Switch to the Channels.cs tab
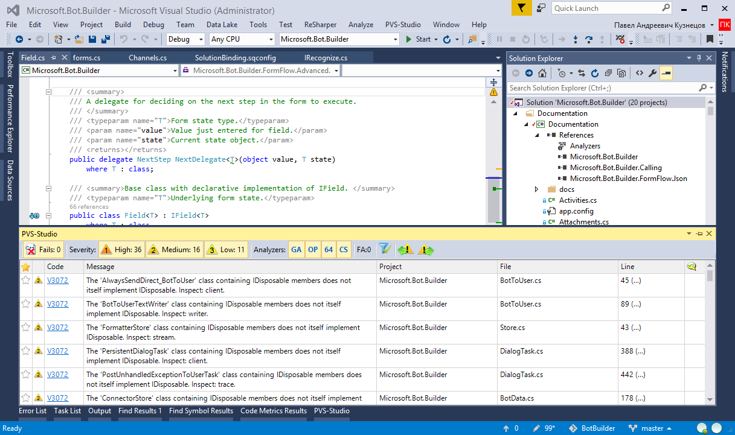The width and height of the screenshot is (735, 435). click(x=147, y=58)
